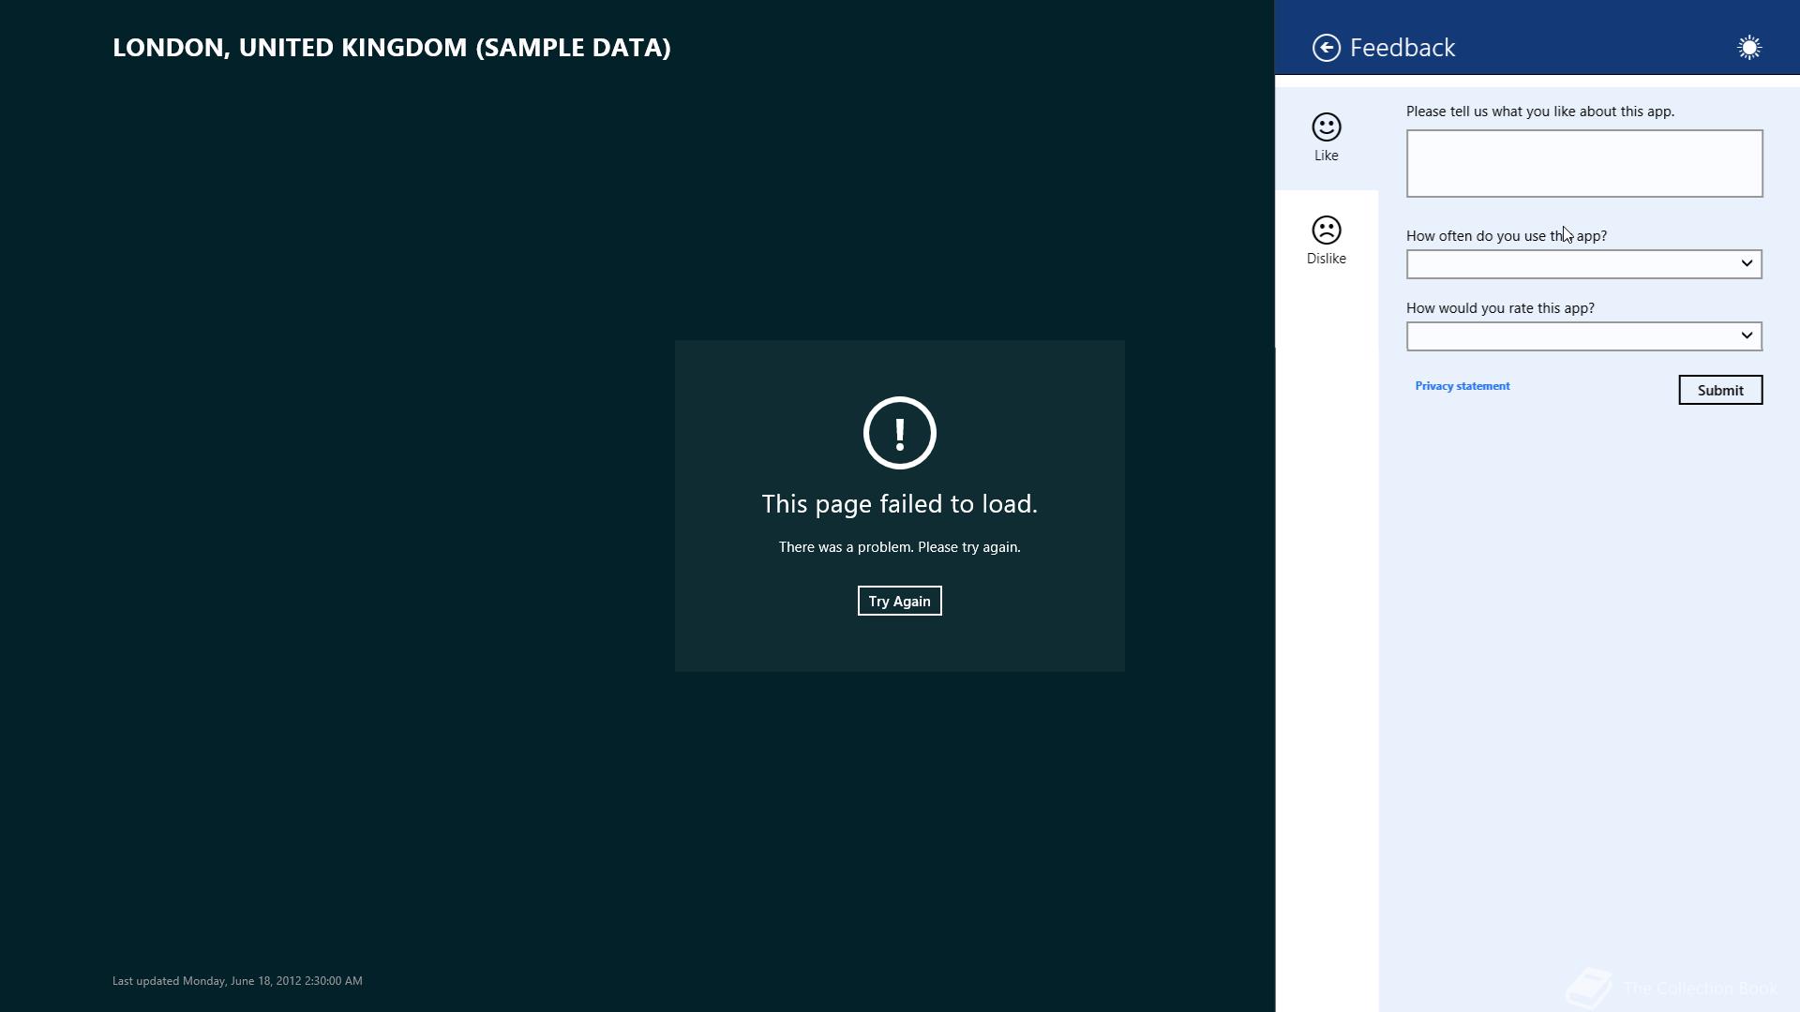Screen dimensions: 1800x1012
Task: Click the what-you-like feedback text box
Action: tap(1584, 164)
